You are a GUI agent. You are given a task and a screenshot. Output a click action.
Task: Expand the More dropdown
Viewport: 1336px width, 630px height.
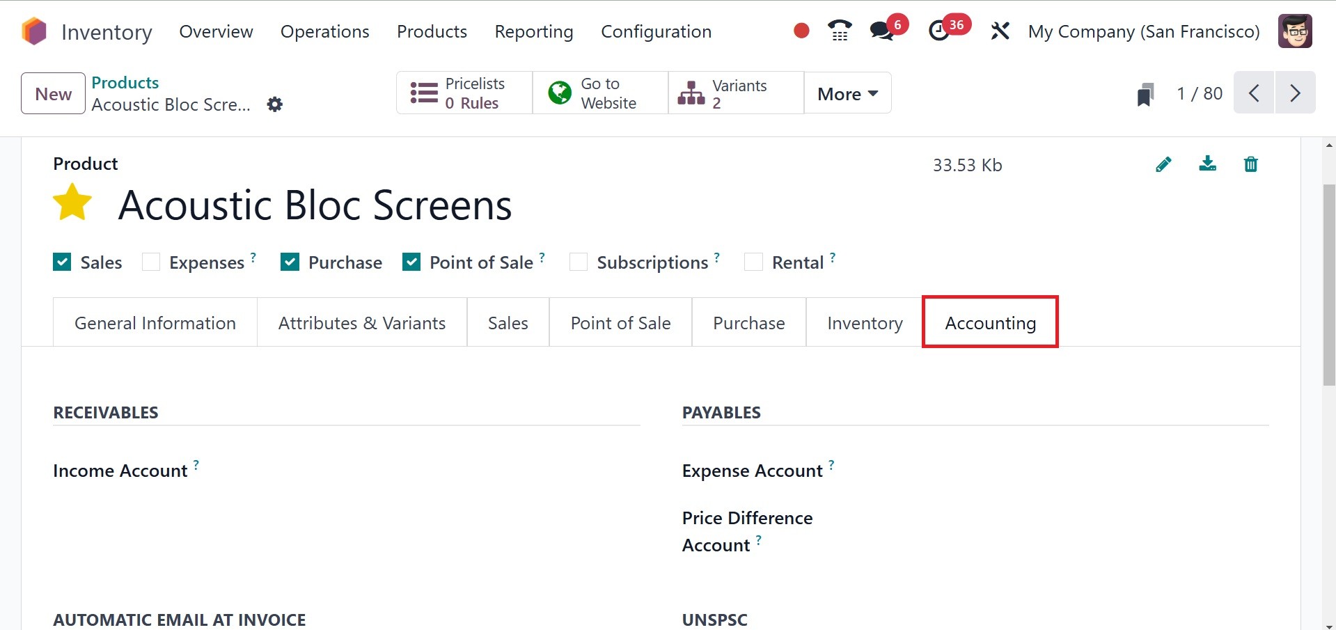[847, 93]
